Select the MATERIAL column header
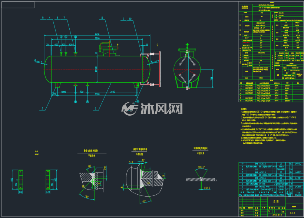The height and width of the screenshot is (218, 304). coord(281,195)
